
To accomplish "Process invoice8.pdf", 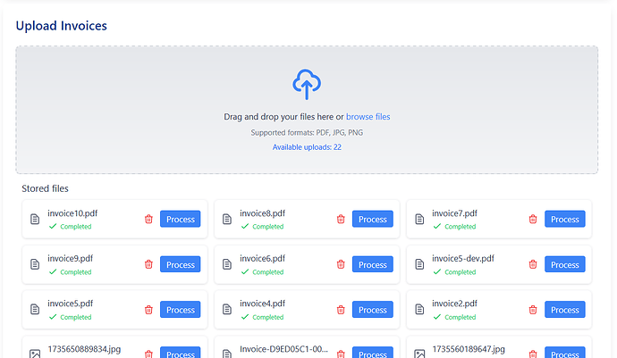I will [x=373, y=219].
